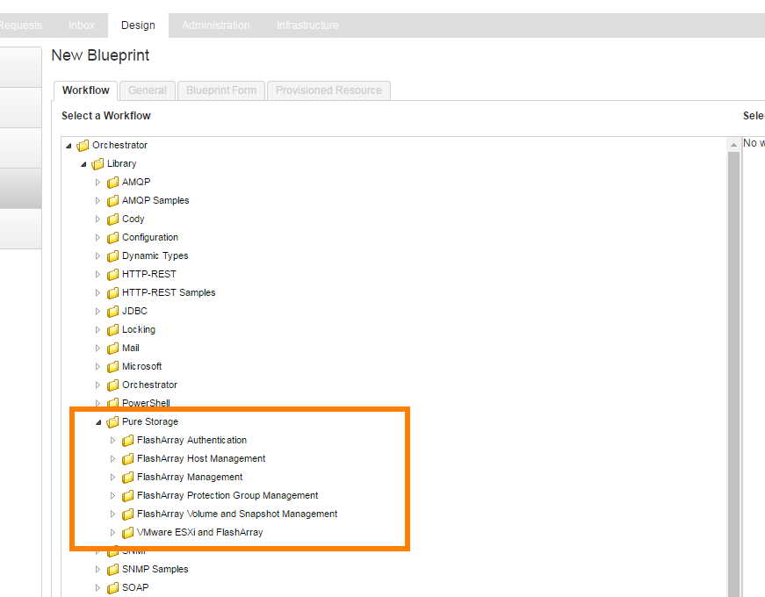Click the Pure Storage folder icon
765x597 pixels.
[112, 422]
